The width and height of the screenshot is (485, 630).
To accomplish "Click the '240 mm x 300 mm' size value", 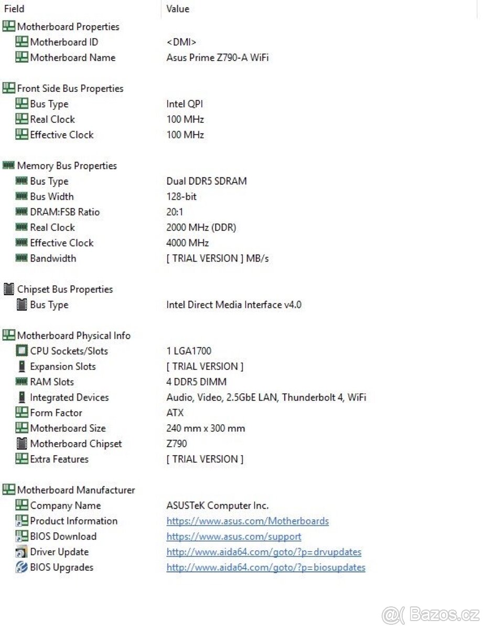I will [206, 428].
